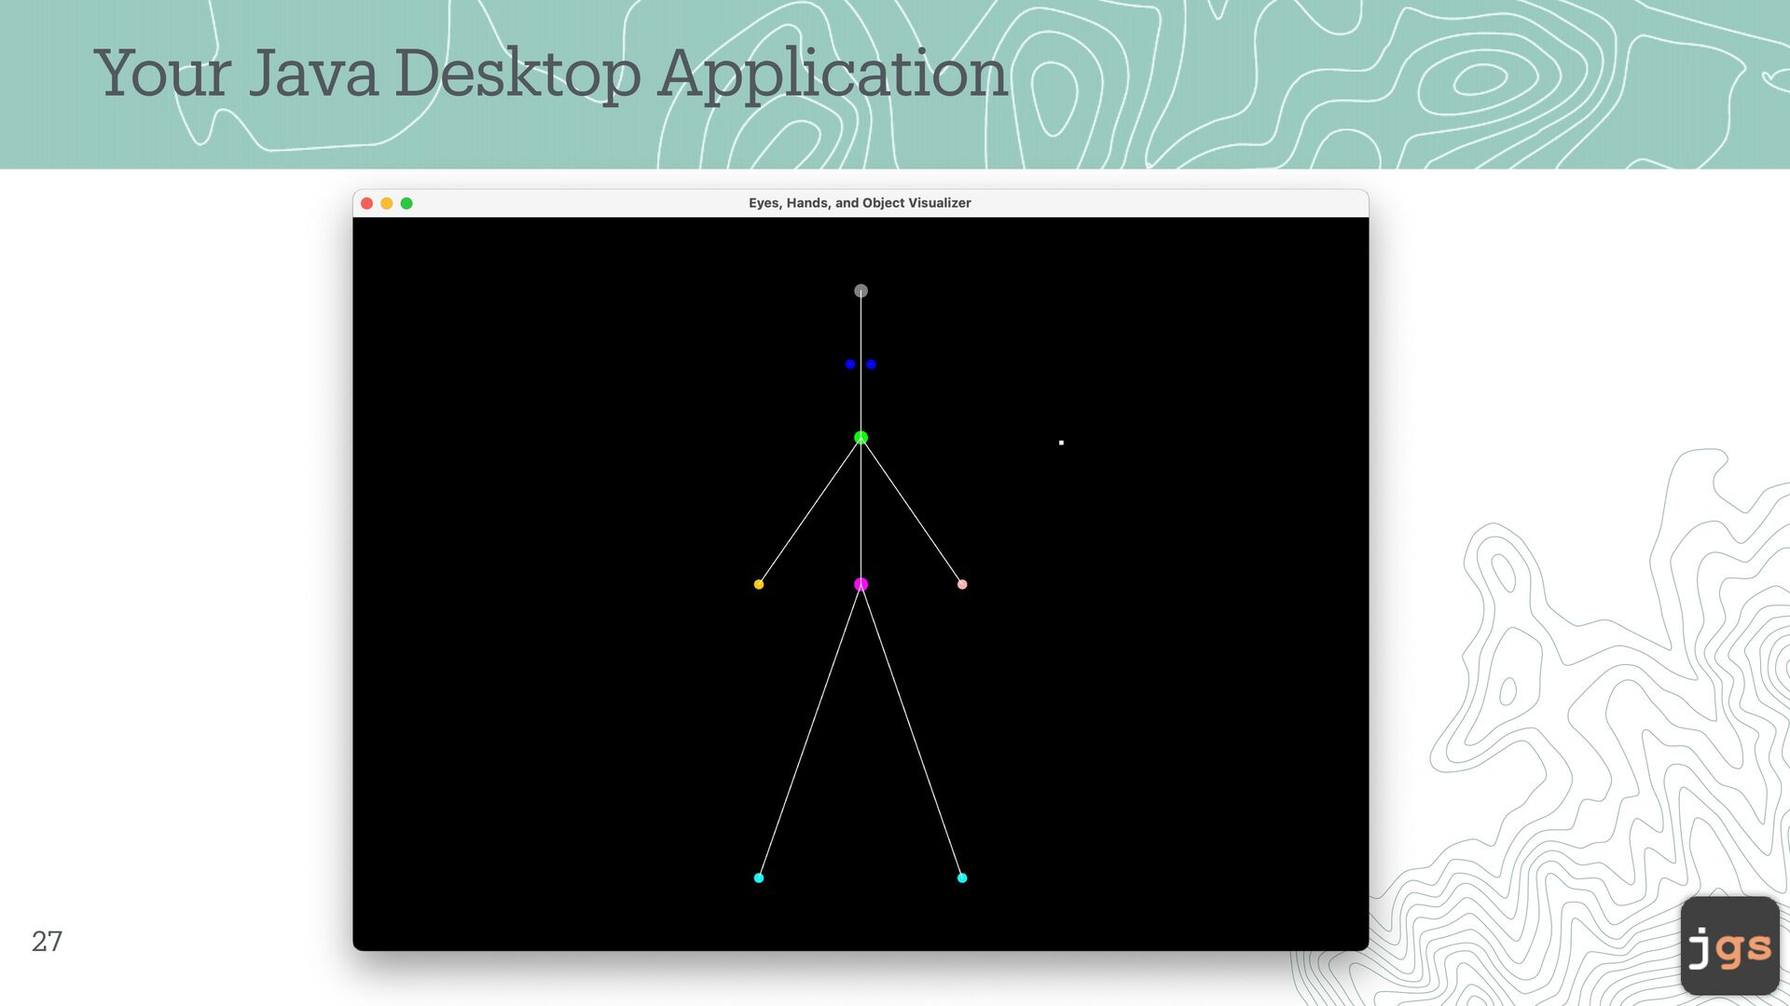The height and width of the screenshot is (1006, 1790).
Task: Click the pink right hand dot
Action: (962, 584)
